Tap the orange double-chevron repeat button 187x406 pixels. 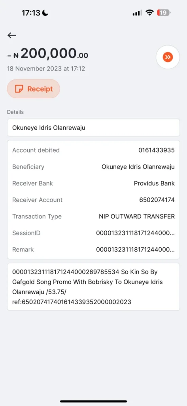[x=168, y=57]
